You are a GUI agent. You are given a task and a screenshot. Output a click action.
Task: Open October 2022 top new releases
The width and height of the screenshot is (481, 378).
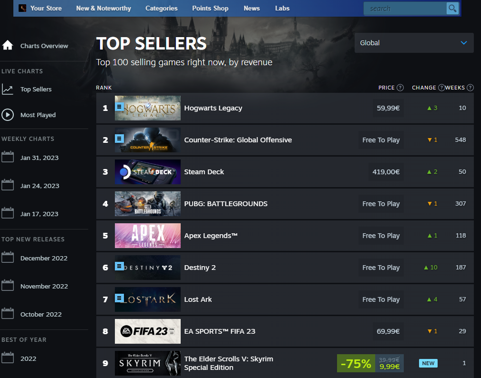(x=41, y=314)
